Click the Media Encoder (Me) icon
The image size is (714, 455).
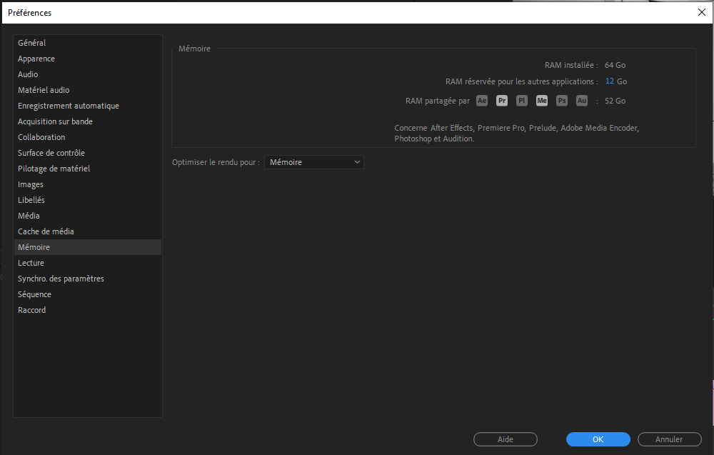(542, 101)
